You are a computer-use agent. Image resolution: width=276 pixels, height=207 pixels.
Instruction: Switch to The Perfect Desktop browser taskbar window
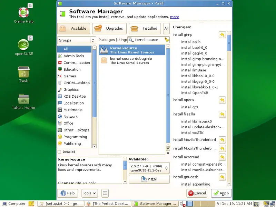(108, 204)
